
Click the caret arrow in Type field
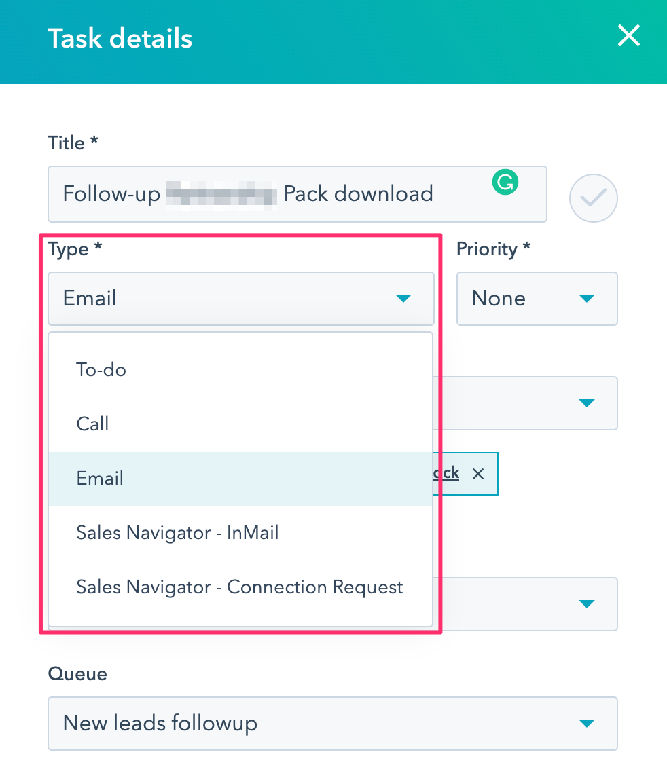pos(403,299)
